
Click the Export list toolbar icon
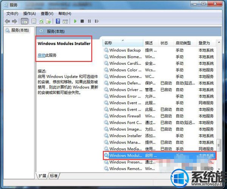pos(48,21)
